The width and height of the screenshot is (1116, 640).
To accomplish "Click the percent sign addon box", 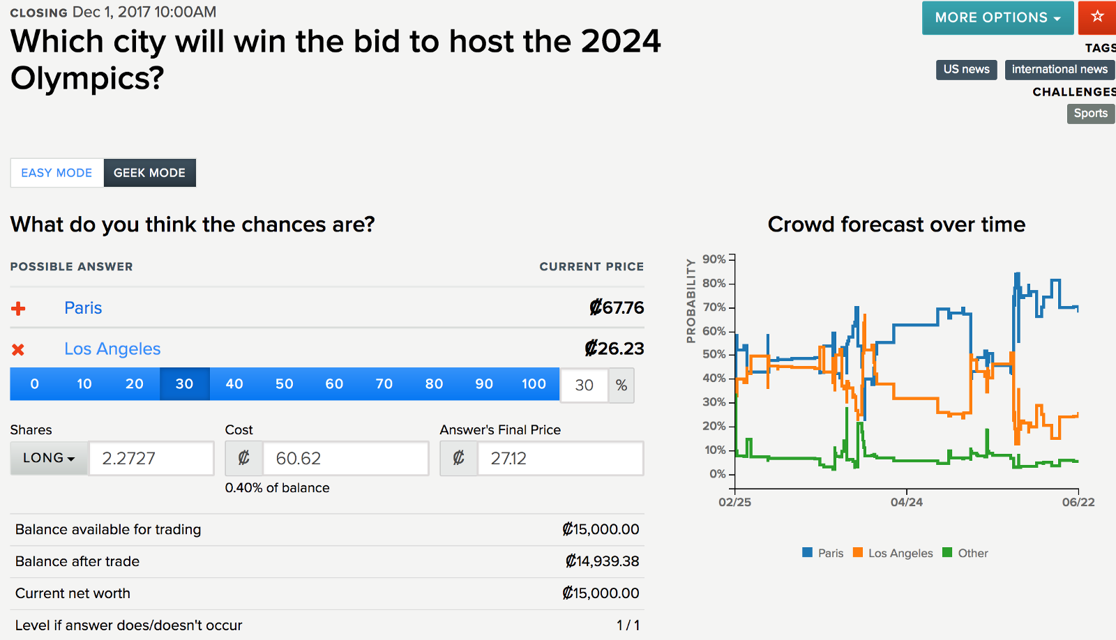I will 621,386.
